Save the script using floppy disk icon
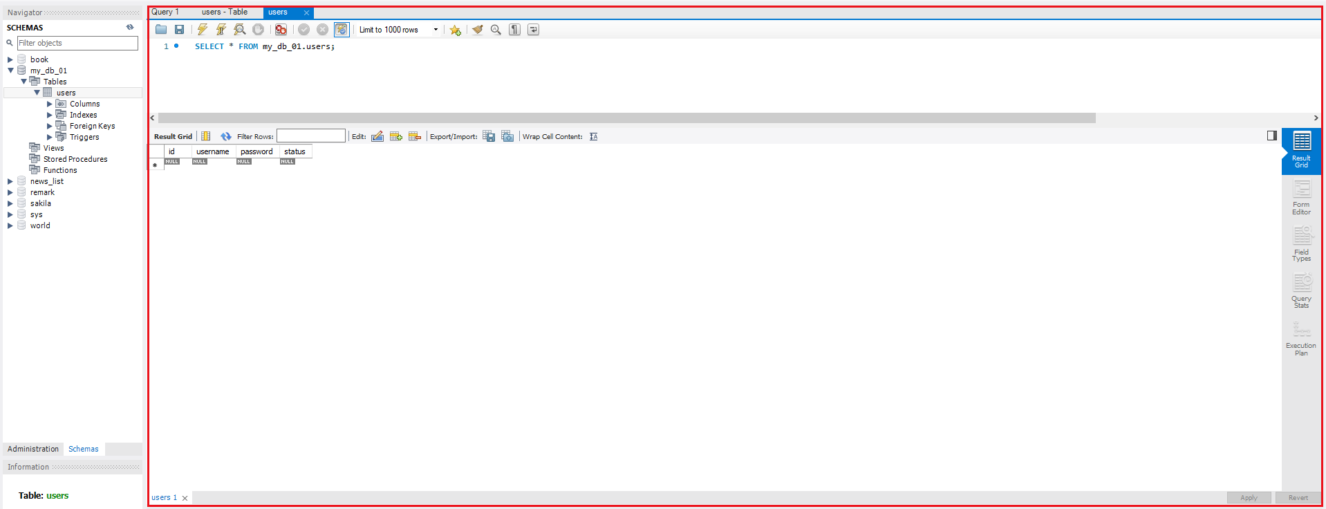Screen dimensions: 1326x509 [180, 29]
